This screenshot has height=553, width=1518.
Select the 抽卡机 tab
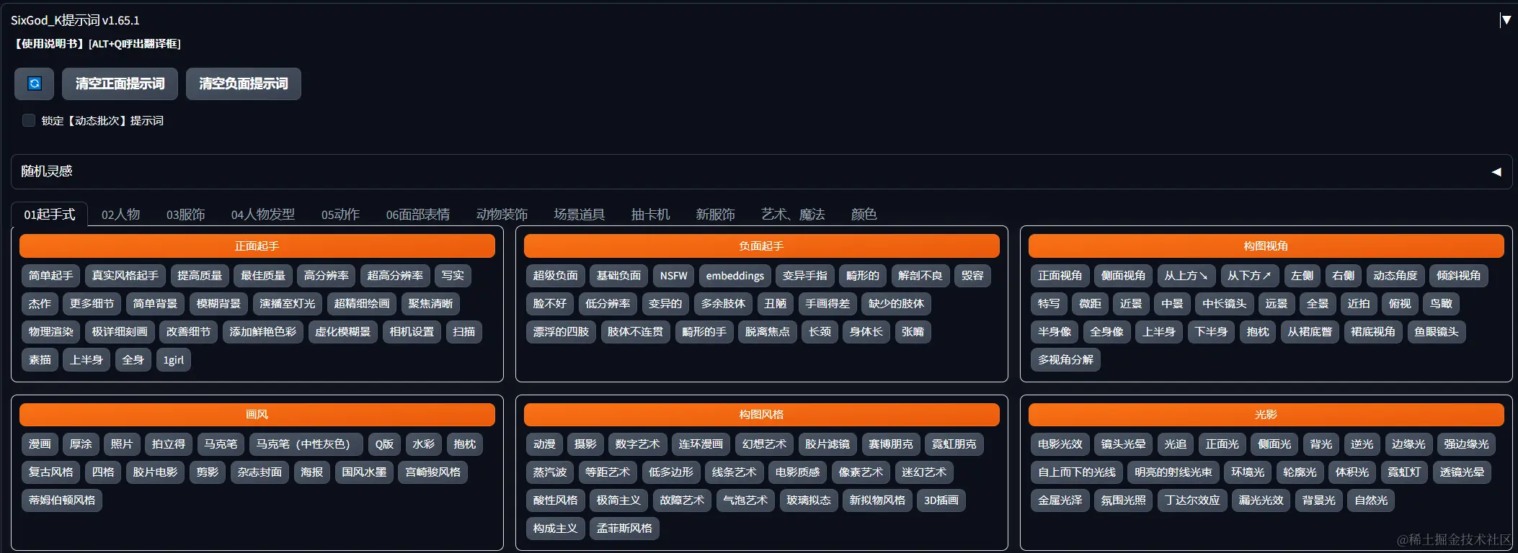[x=650, y=214]
